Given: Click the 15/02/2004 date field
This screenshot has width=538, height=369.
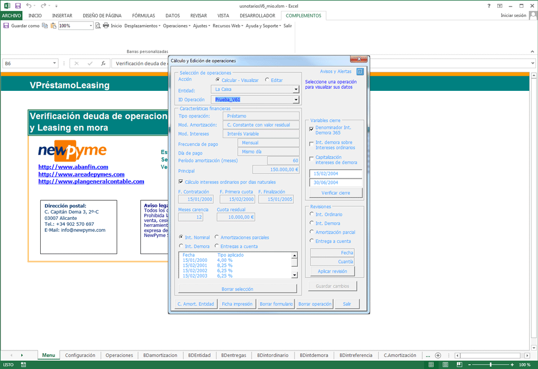Looking at the screenshot, I should point(336,174).
